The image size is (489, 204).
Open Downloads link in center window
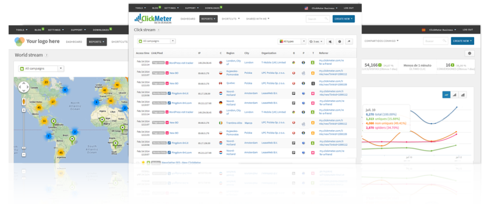(x=213, y=8)
